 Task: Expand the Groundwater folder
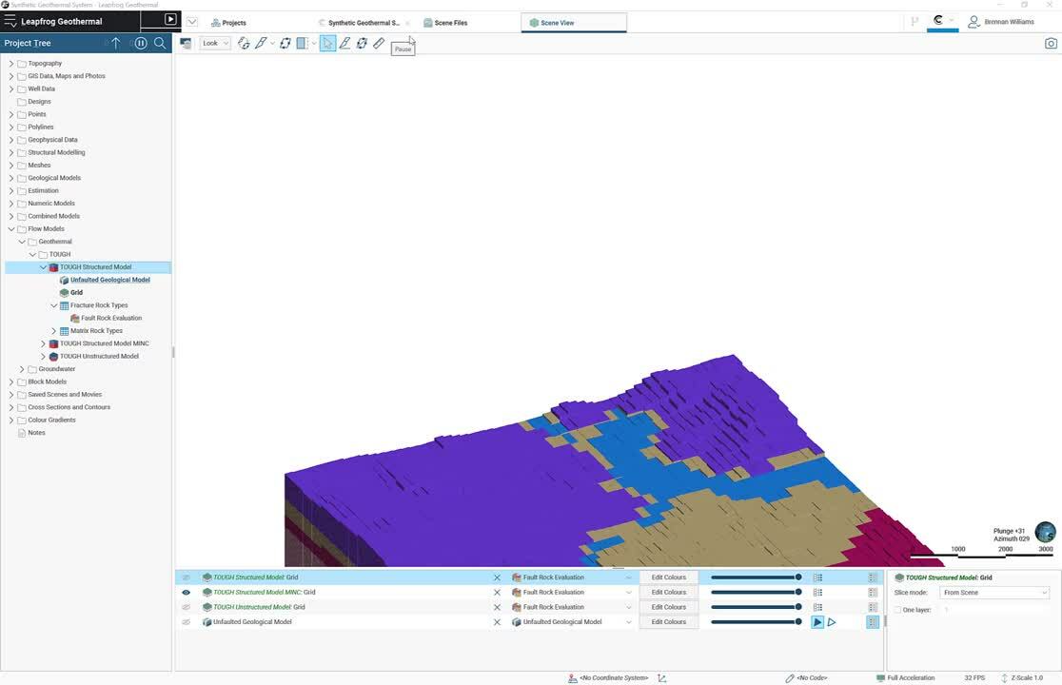coord(22,369)
